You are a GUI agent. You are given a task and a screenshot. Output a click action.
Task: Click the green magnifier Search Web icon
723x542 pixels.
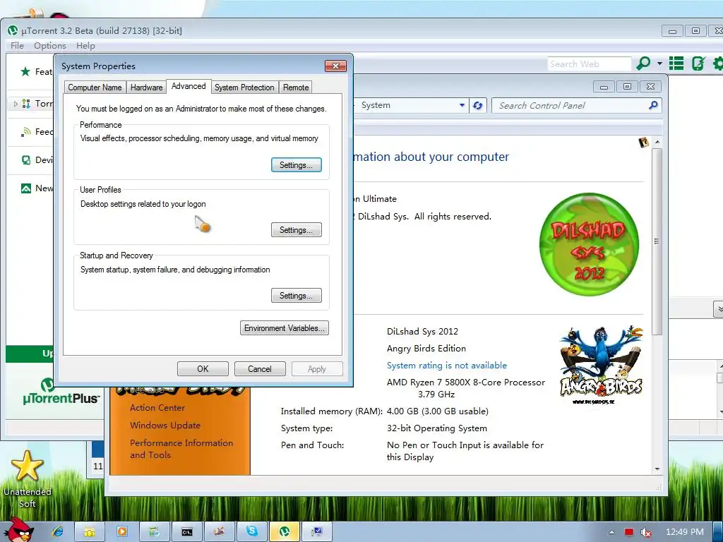pyautogui.click(x=643, y=63)
